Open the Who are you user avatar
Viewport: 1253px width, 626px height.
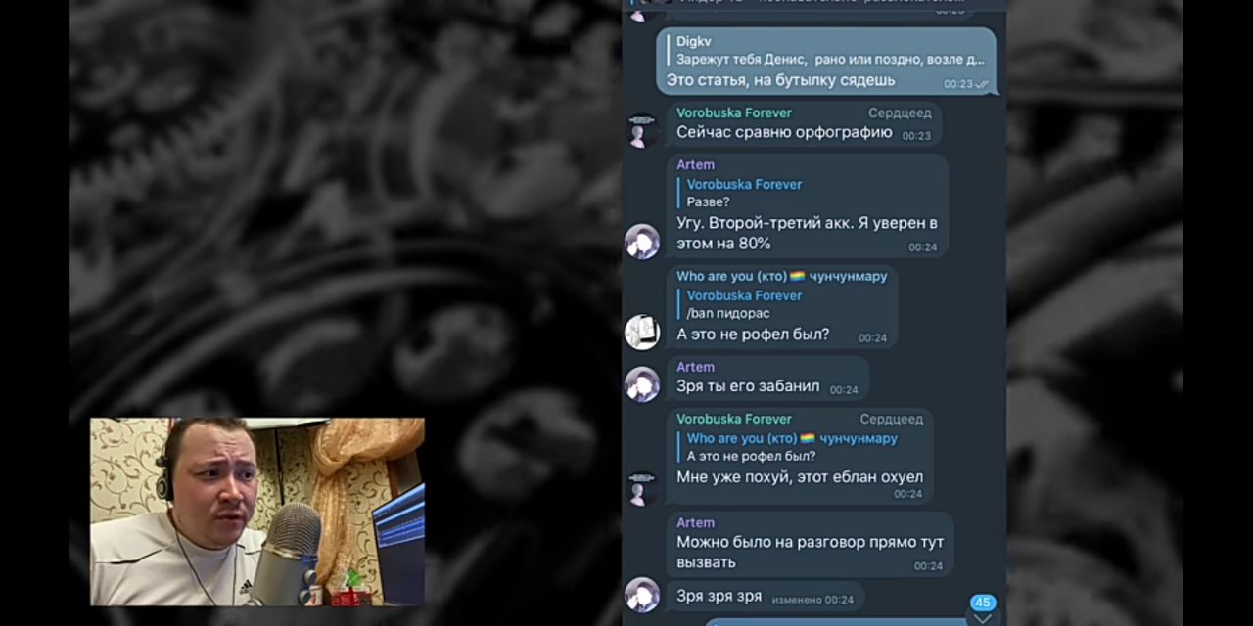coord(642,332)
